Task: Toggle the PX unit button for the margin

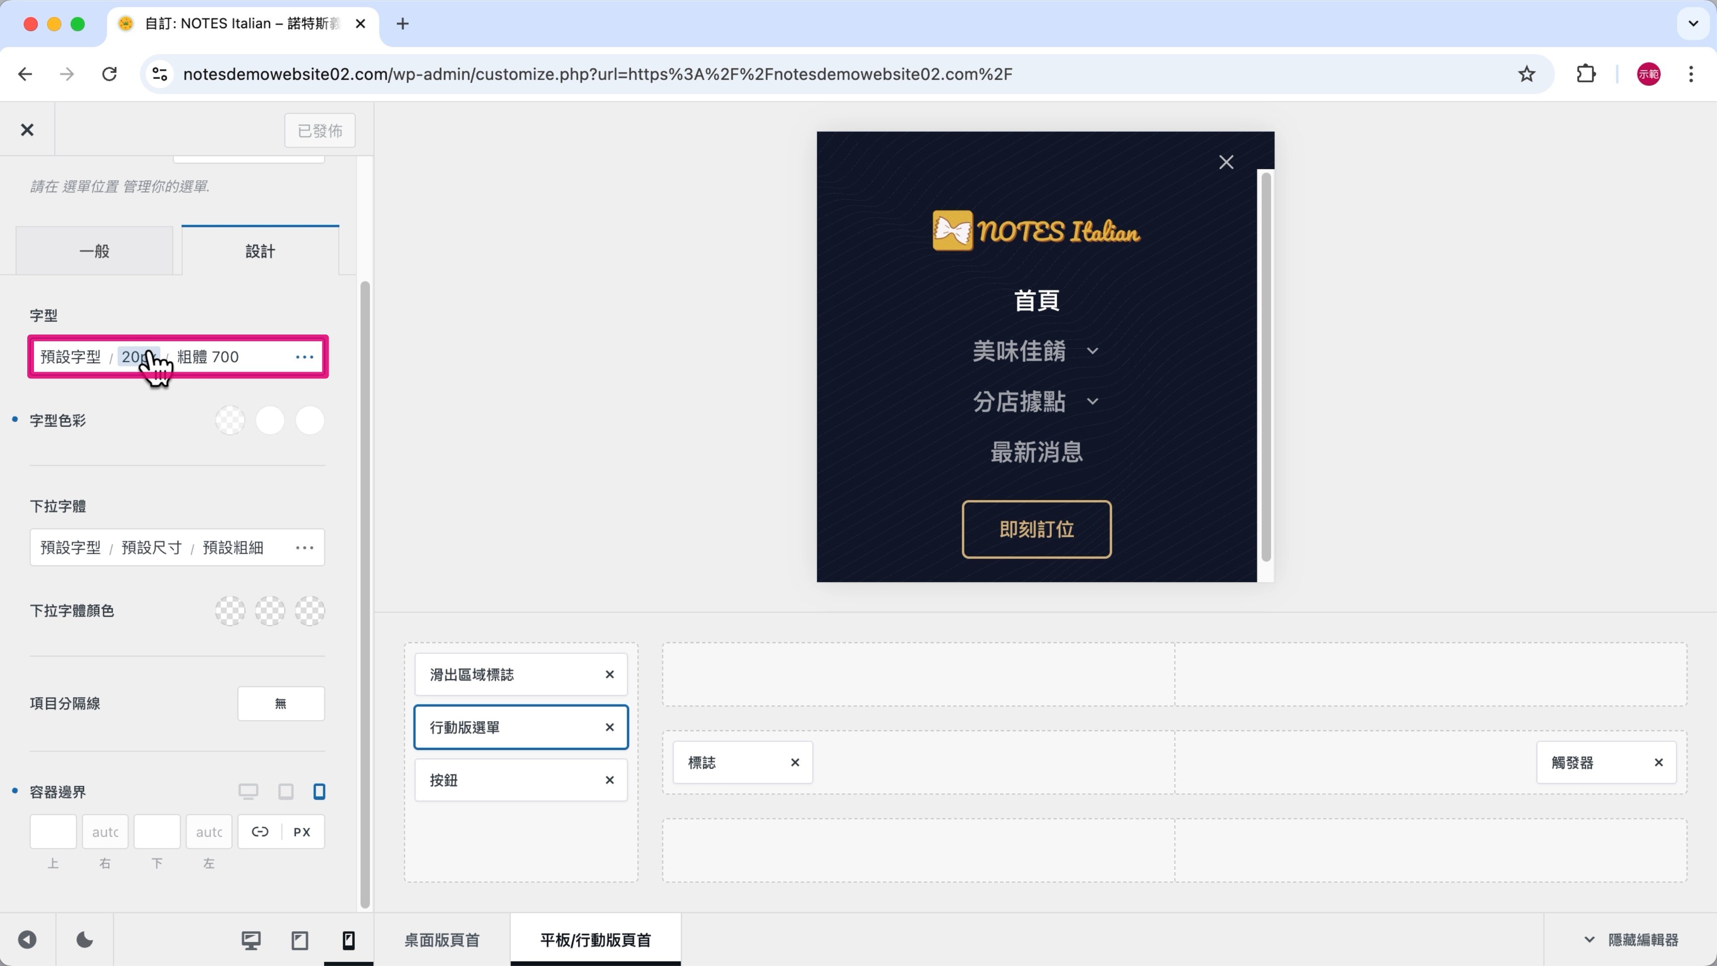Action: pyautogui.click(x=302, y=831)
